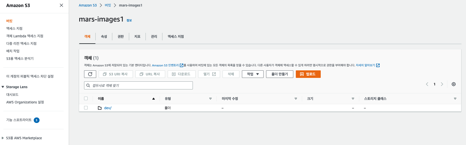The height and width of the screenshot is (145, 466).
Task: Switch to the 지표 tab
Action: [x=137, y=37]
